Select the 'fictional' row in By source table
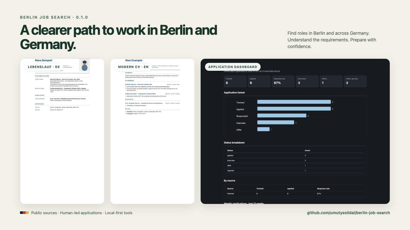410x230 pixels. click(295, 194)
